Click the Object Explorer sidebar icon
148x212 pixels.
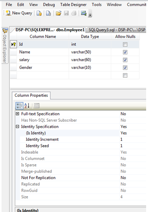tap(5, 31)
